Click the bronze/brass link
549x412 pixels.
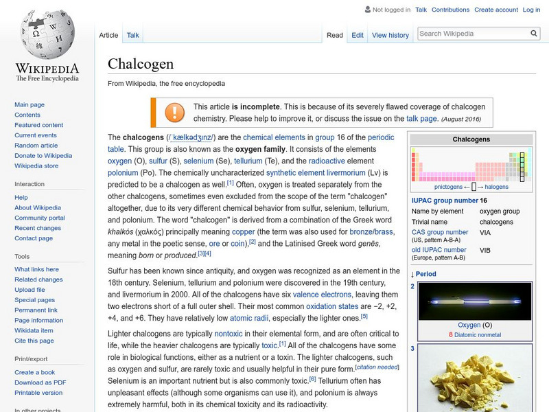click(371, 232)
